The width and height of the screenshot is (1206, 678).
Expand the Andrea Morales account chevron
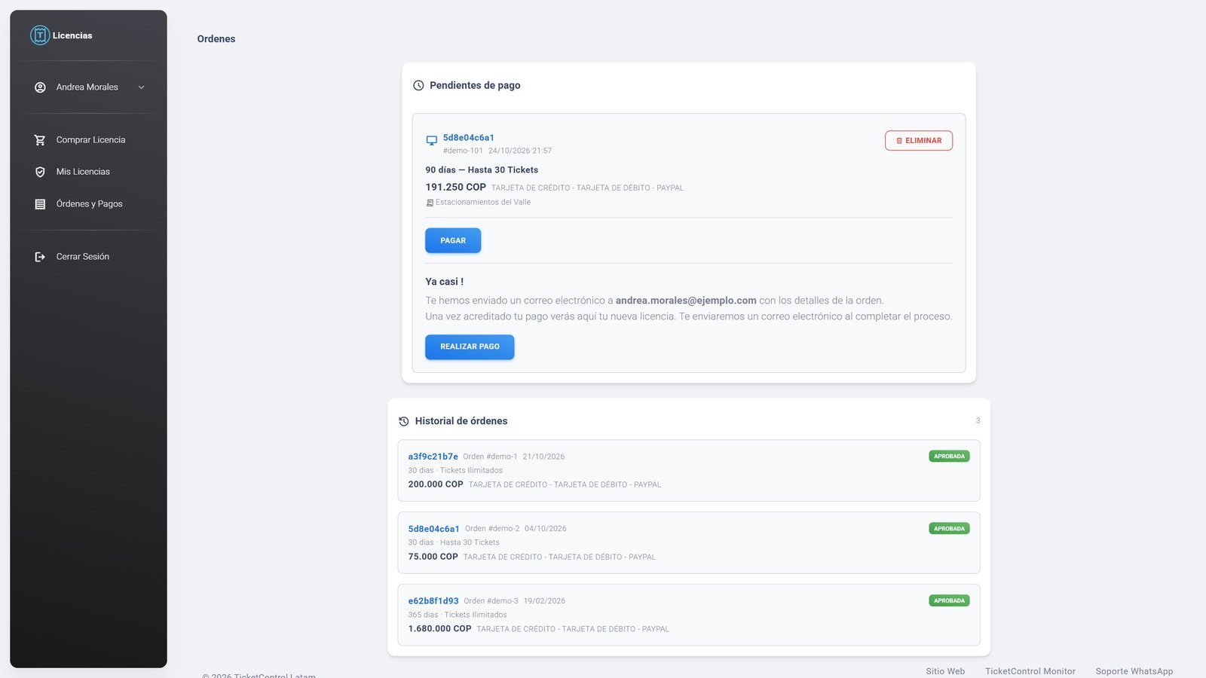click(141, 87)
